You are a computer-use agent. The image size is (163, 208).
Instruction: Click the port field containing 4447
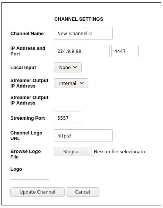(x=125, y=51)
